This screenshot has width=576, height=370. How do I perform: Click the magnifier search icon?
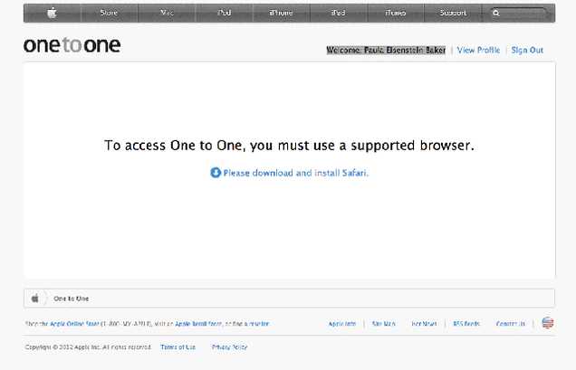pyautogui.click(x=496, y=14)
